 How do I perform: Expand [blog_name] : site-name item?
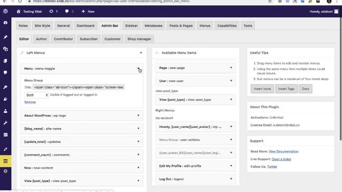pos(138,129)
